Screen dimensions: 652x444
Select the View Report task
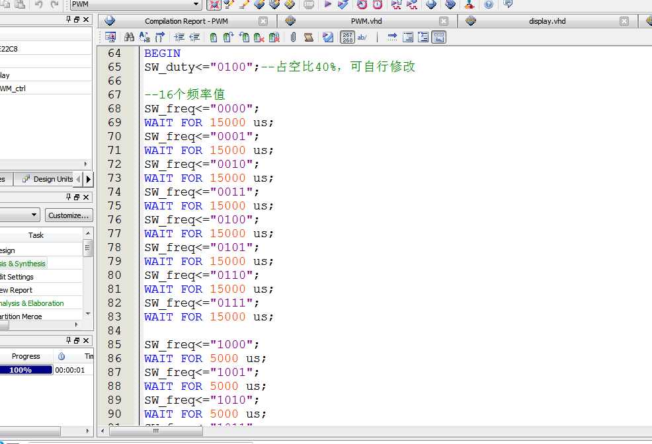click(17, 290)
